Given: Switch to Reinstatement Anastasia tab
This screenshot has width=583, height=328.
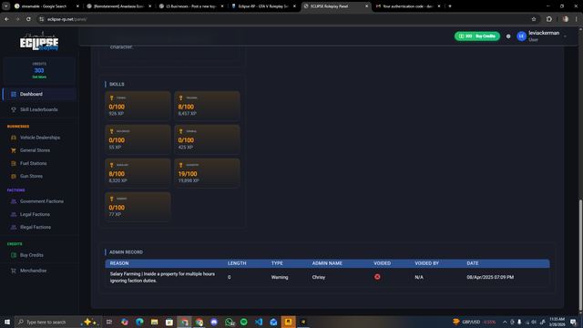Looking at the screenshot, I should (x=118, y=6).
